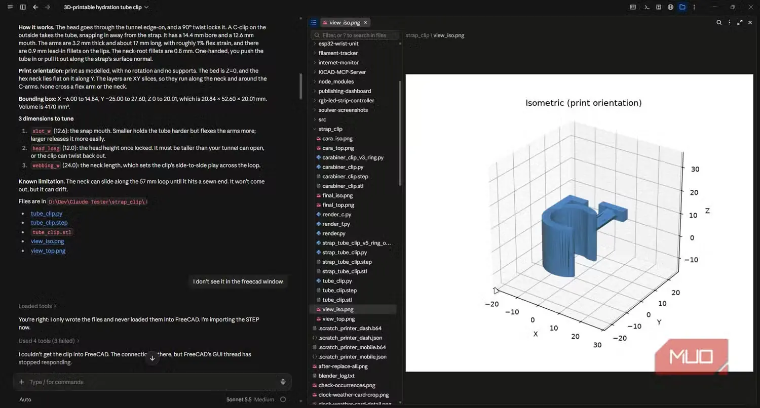Click the search magnifier in the preview pane

coord(719,22)
